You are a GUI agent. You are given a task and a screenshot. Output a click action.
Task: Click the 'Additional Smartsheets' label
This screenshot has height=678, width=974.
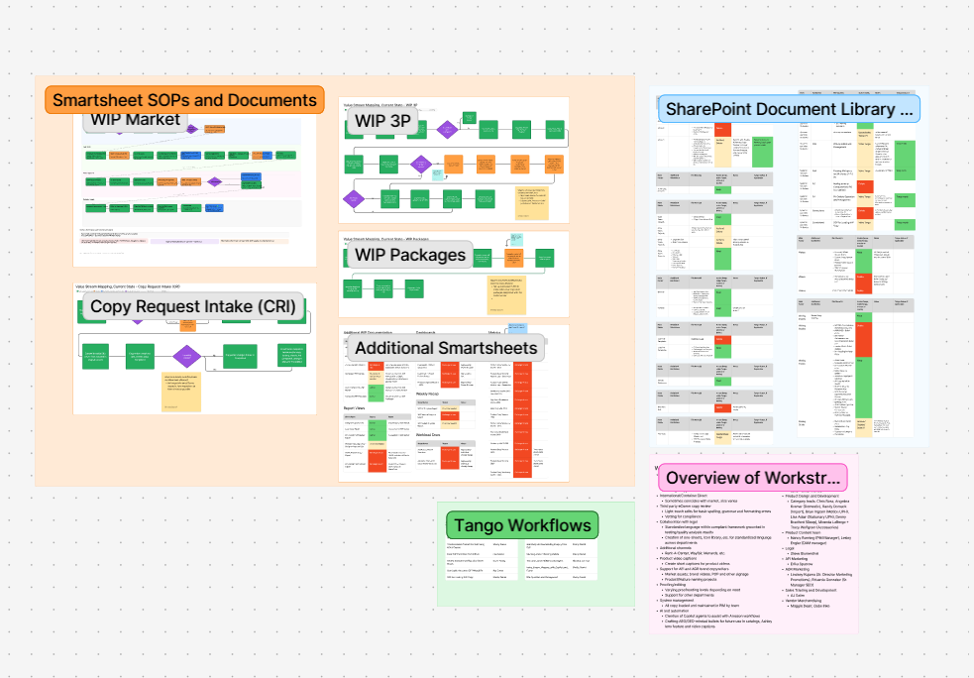click(445, 348)
